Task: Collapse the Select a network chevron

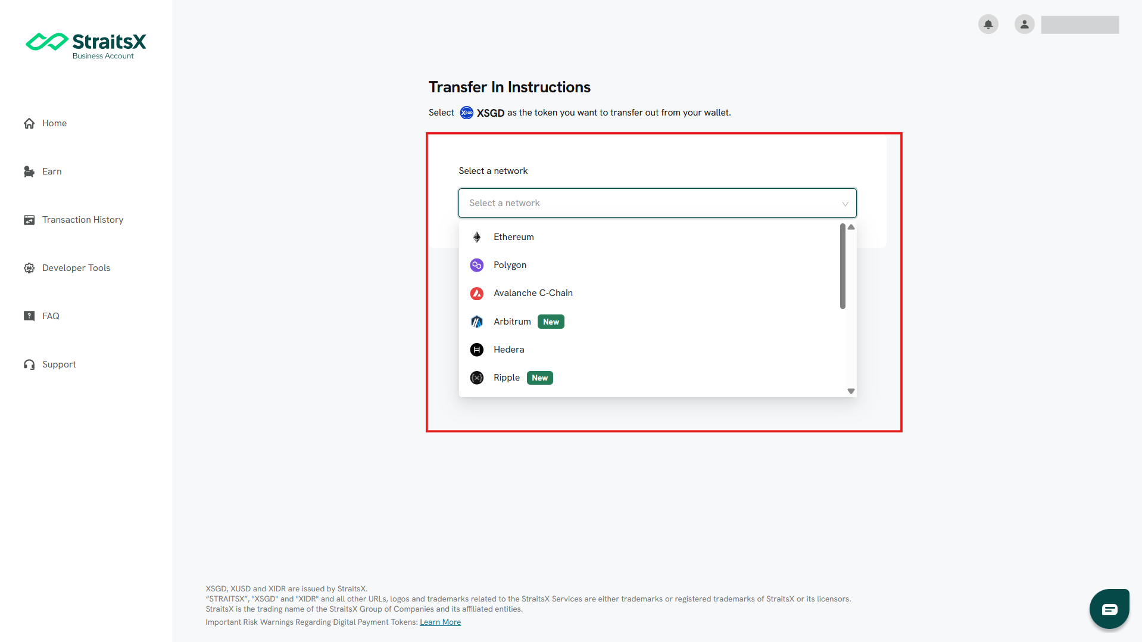Action: (845, 204)
